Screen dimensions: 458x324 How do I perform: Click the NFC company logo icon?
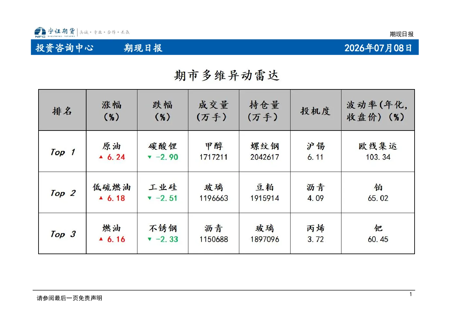tap(40, 32)
